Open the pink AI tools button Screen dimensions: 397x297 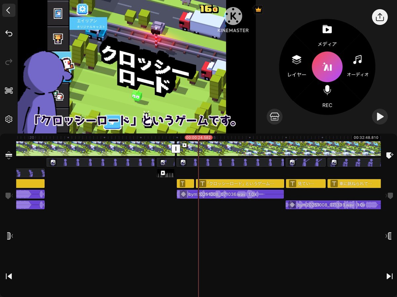[327, 67]
